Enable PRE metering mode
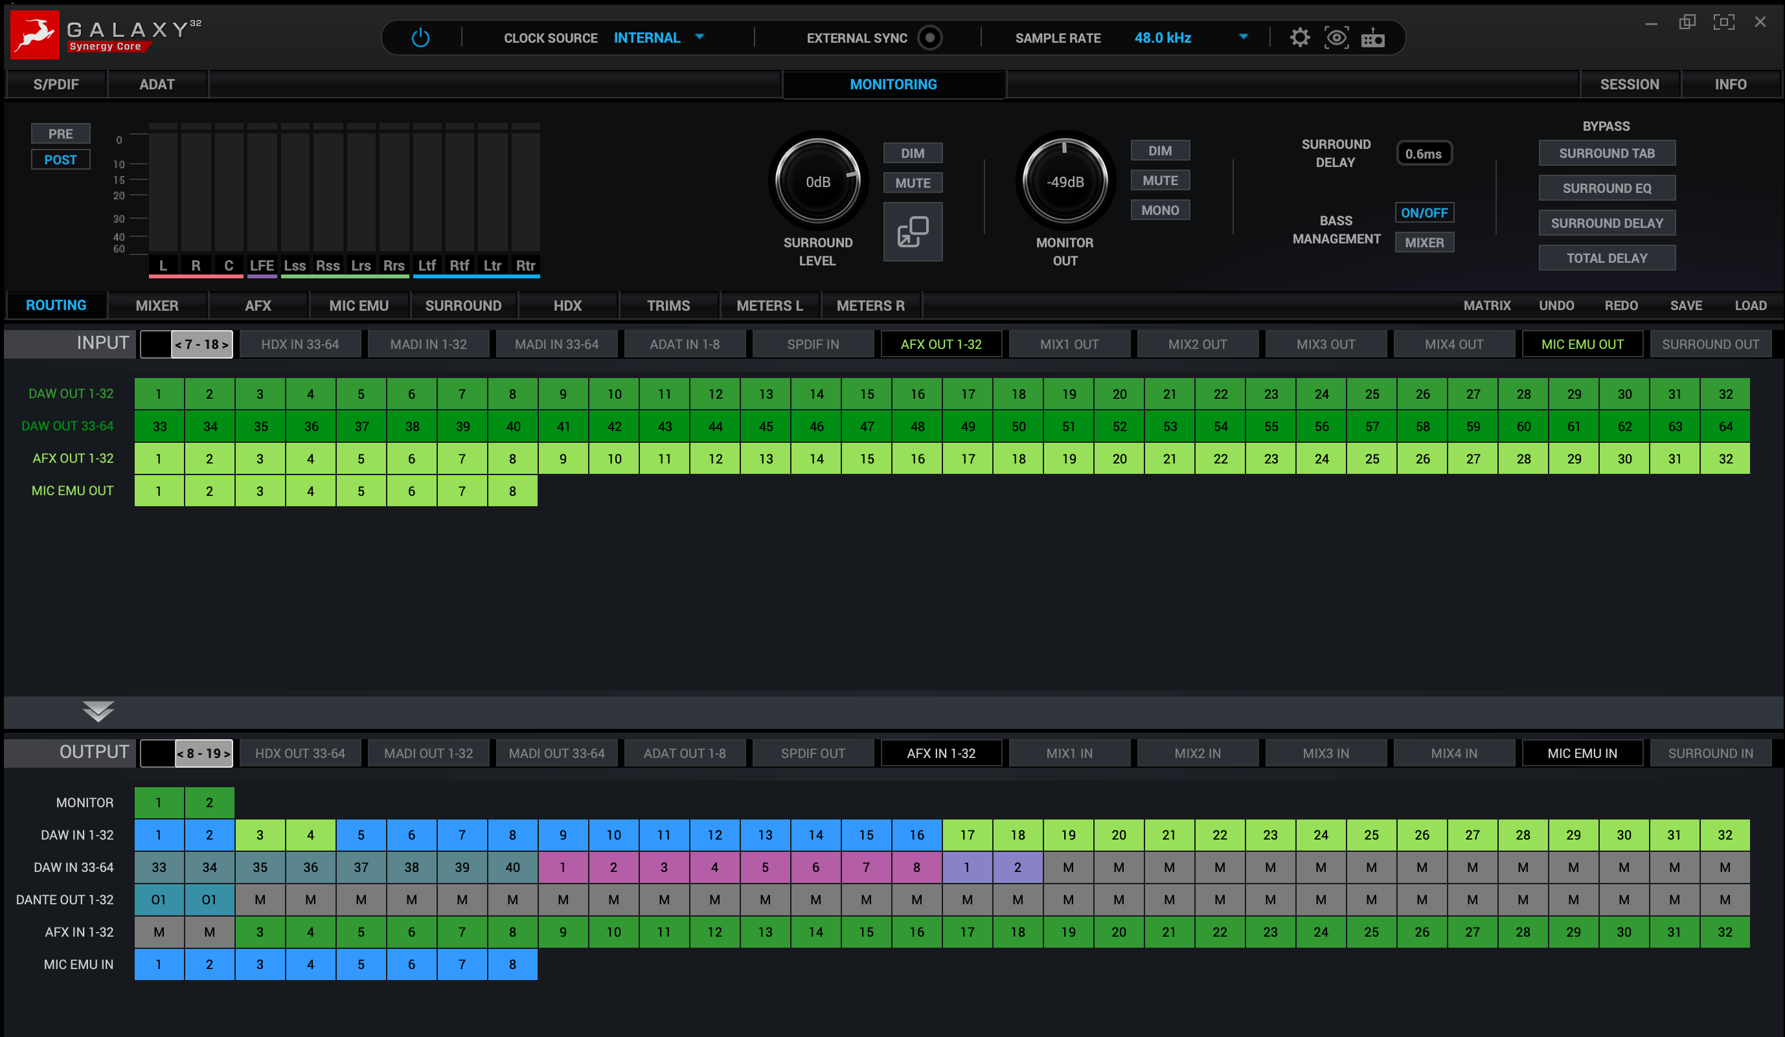Image resolution: width=1785 pixels, height=1037 pixels. coord(60,134)
